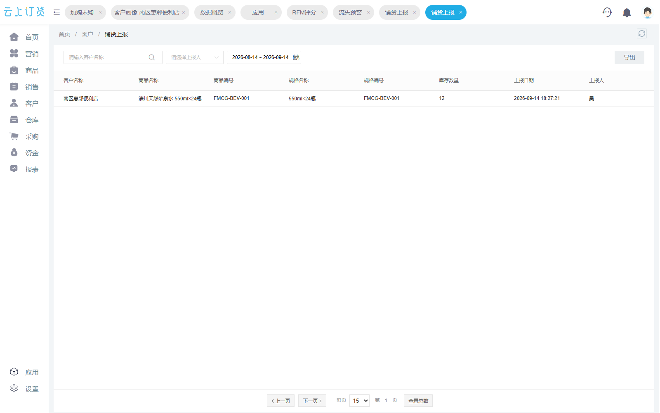Open the per-page count dropdown showing 15

tap(359, 401)
